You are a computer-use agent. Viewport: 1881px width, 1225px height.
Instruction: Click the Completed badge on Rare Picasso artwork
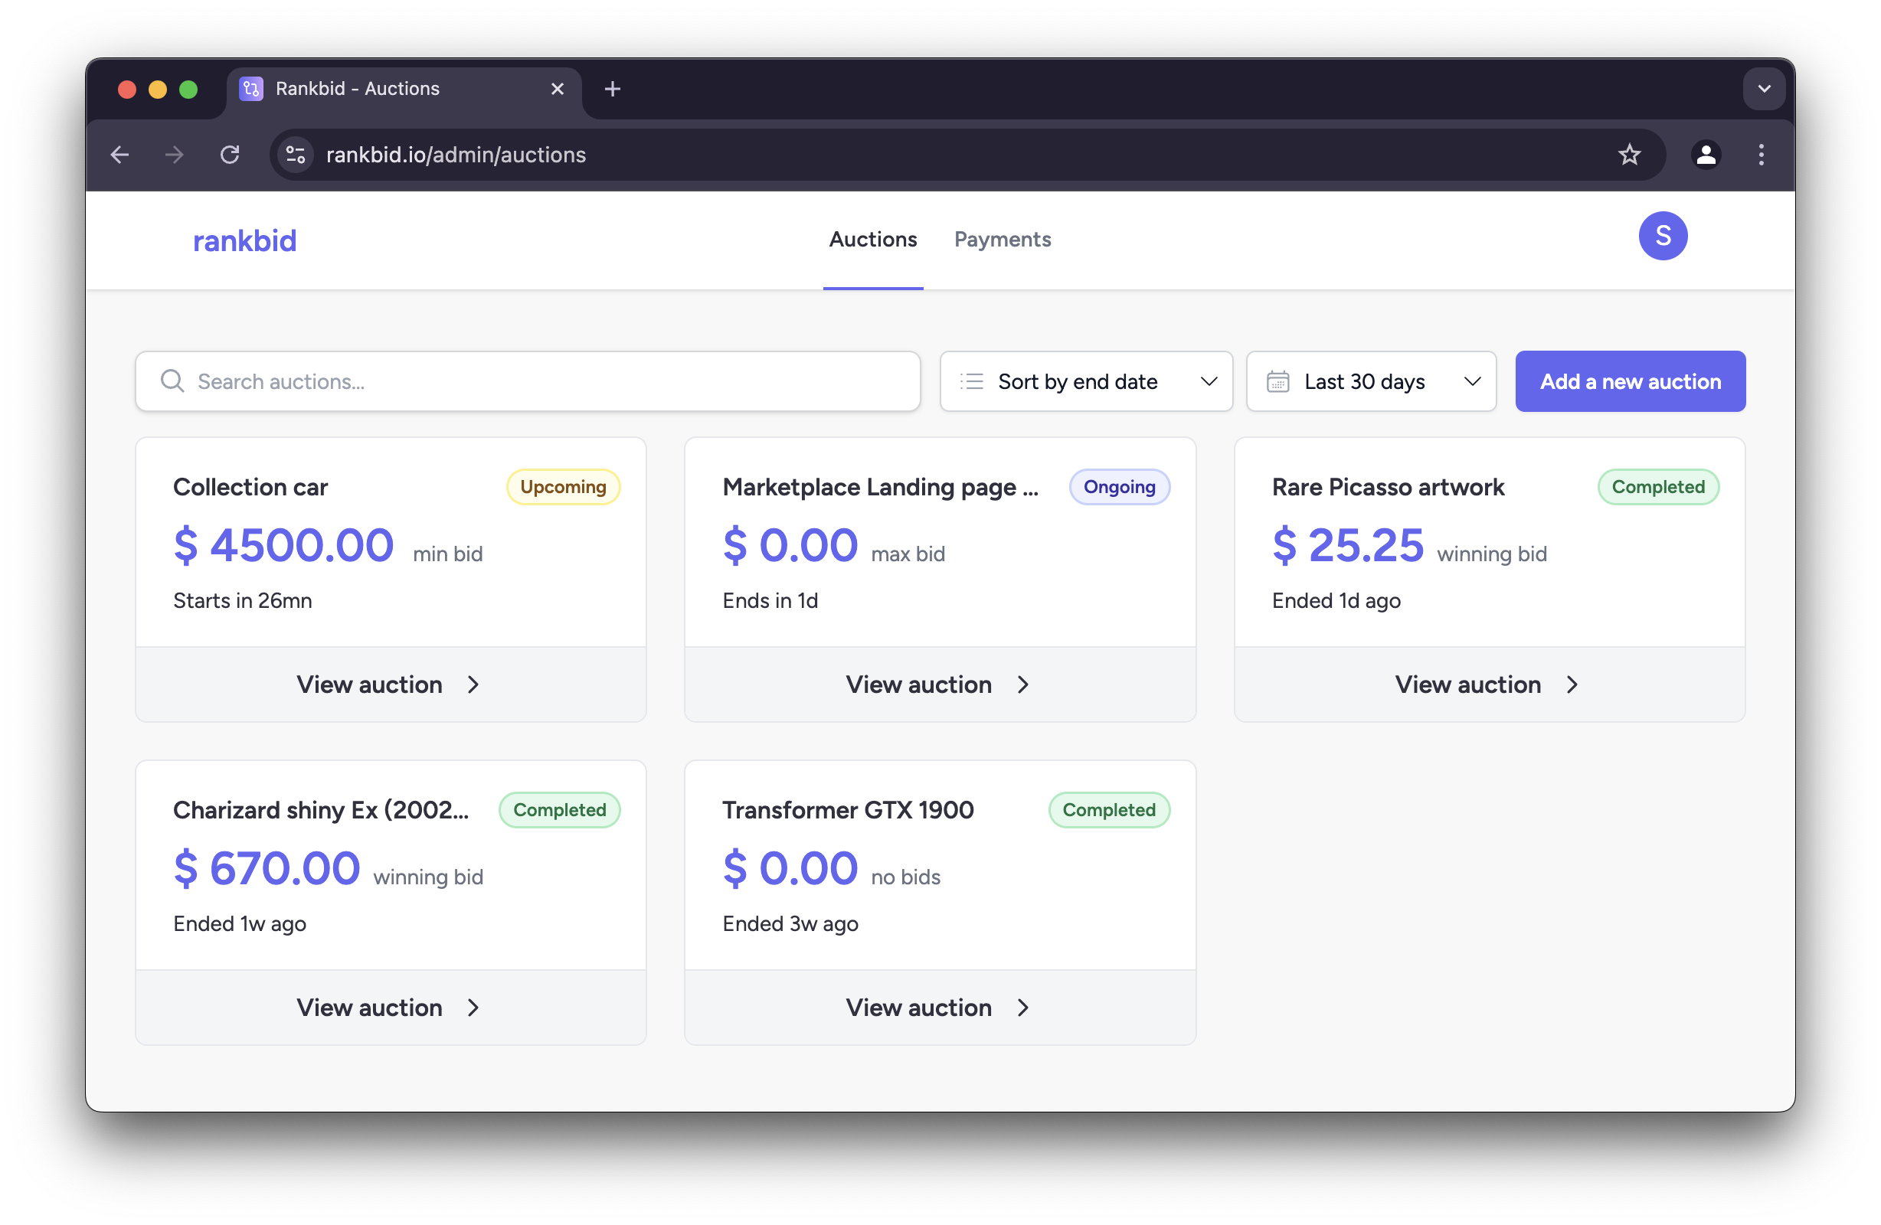pyautogui.click(x=1657, y=486)
